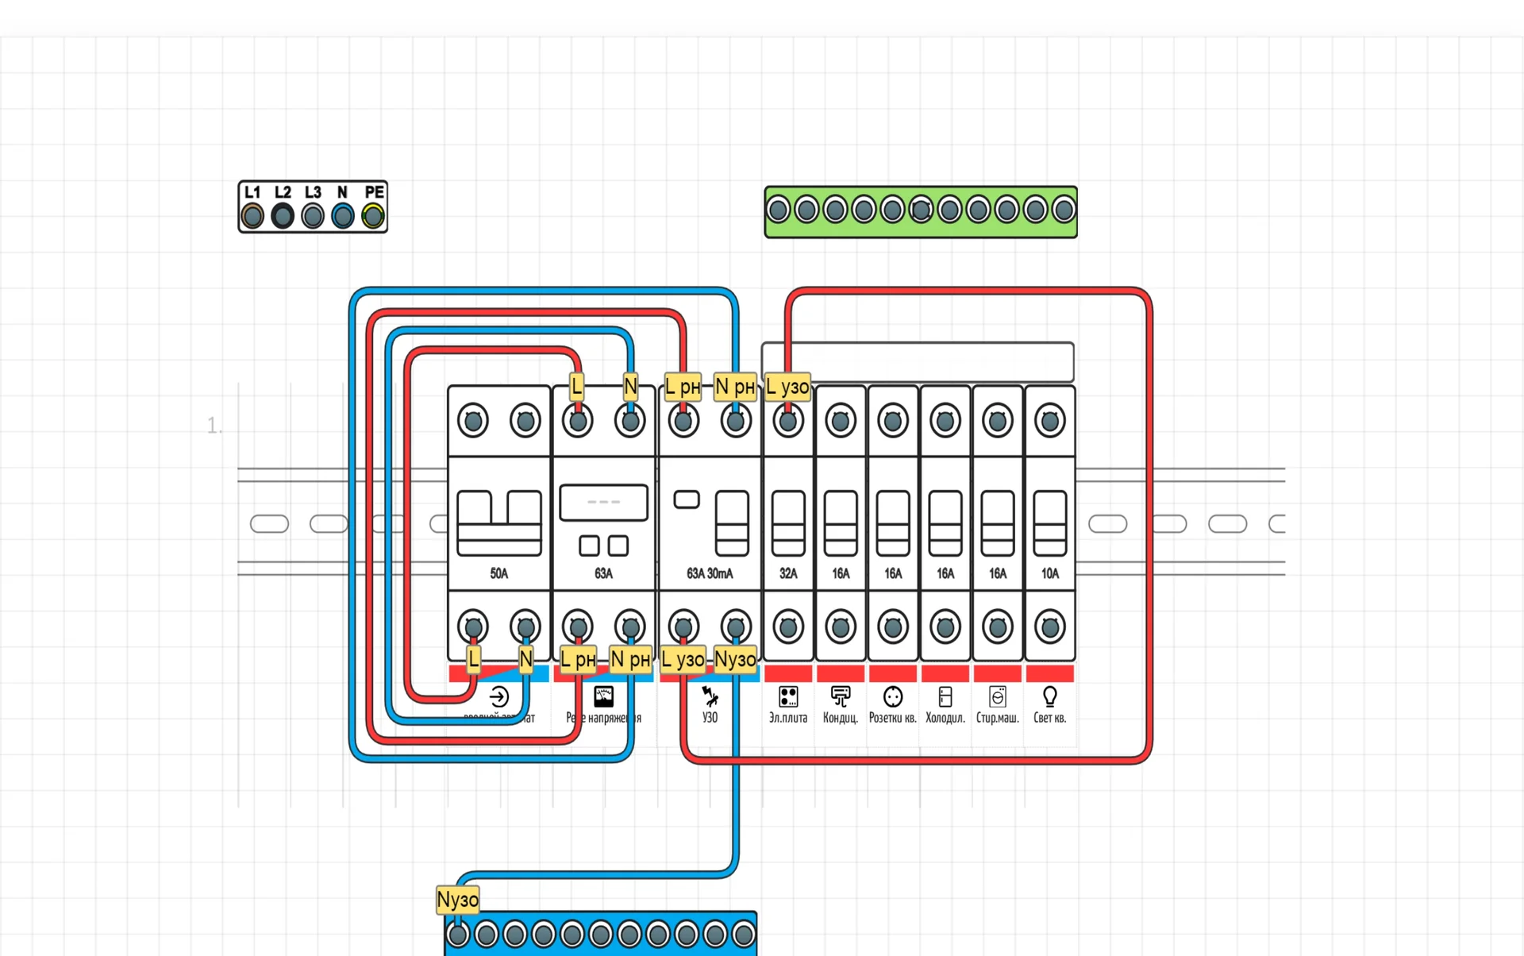Click the Nузо tag below the УЗО

pyautogui.click(x=736, y=659)
